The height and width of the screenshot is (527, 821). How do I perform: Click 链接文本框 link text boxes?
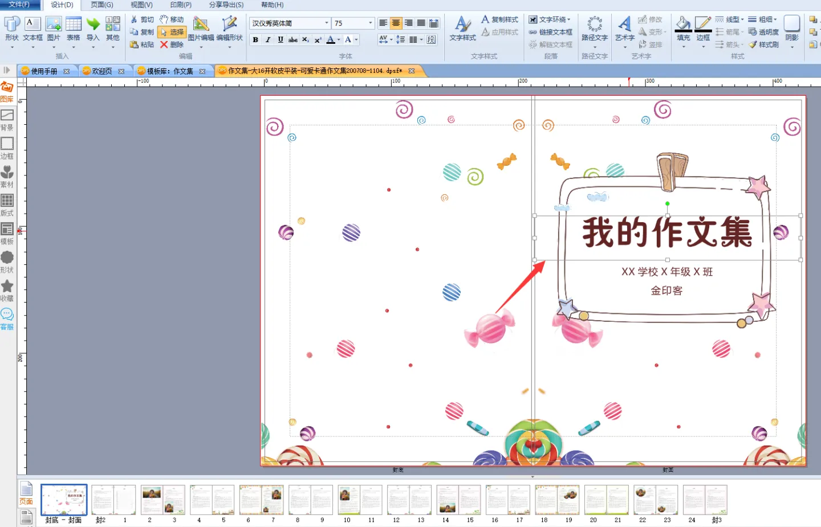[x=551, y=32]
